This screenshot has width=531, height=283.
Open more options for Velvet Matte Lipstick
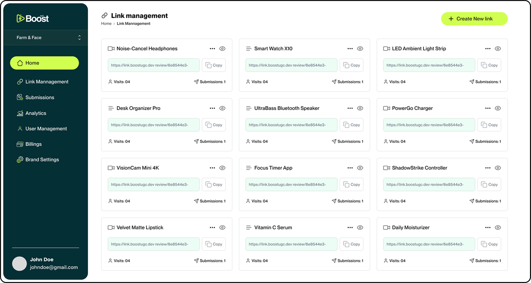(212, 228)
